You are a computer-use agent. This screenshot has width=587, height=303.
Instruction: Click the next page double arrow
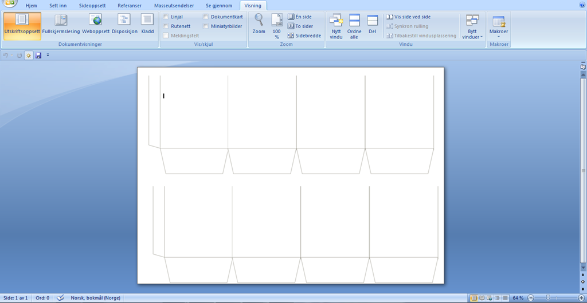tap(583, 289)
